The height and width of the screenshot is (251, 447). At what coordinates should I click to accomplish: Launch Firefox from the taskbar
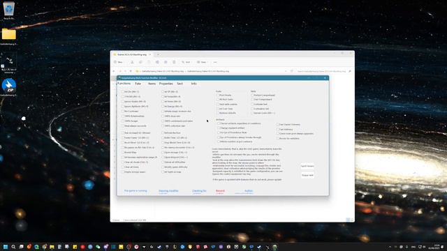click(29, 247)
